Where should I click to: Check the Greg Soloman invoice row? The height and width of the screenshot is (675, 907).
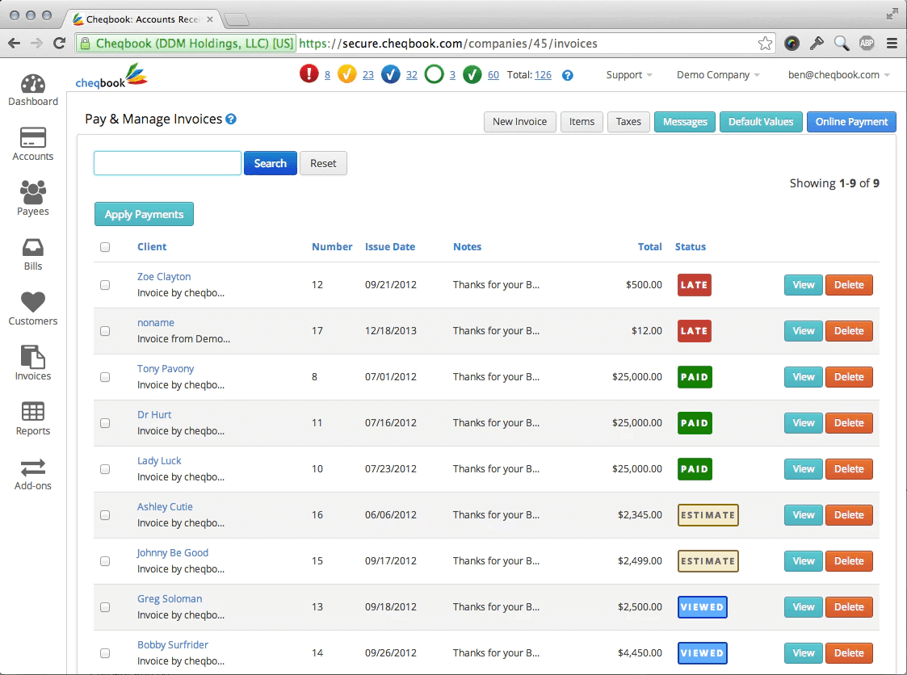105,607
